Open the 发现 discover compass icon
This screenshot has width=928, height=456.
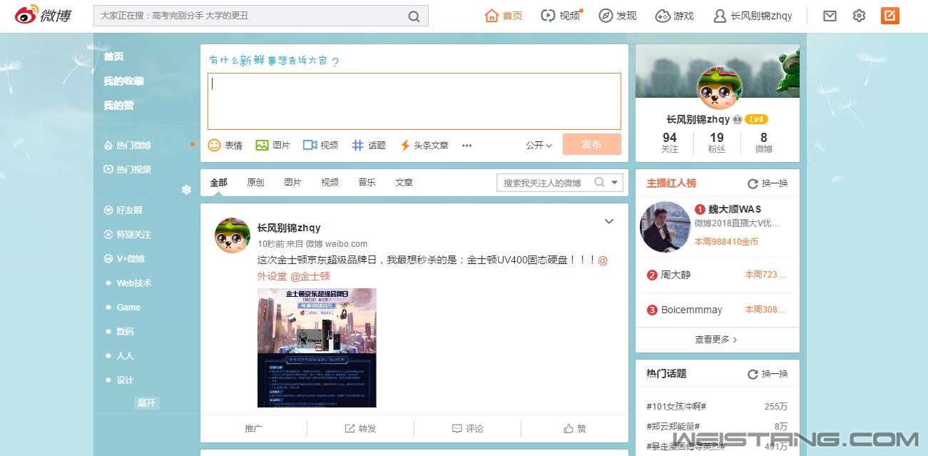click(606, 16)
